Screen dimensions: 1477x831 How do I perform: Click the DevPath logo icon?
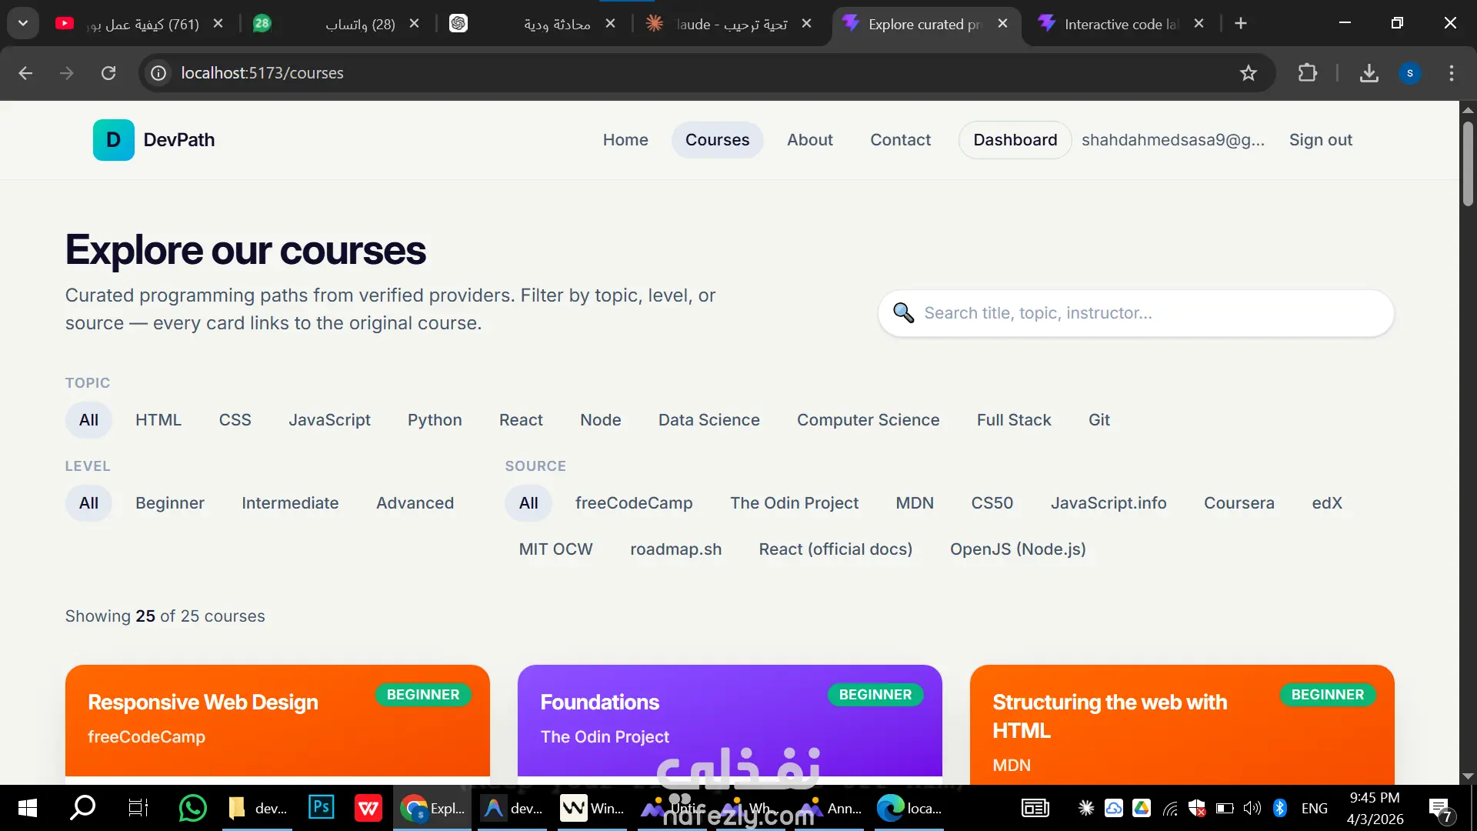click(113, 140)
